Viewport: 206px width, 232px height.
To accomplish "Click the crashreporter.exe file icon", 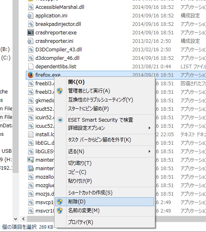I will click(31, 33).
